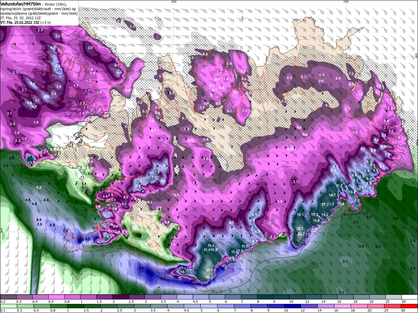Click lower scale swatch between 2.5 and 3
The width and height of the screenshot is (418, 313).
pos(125,306)
